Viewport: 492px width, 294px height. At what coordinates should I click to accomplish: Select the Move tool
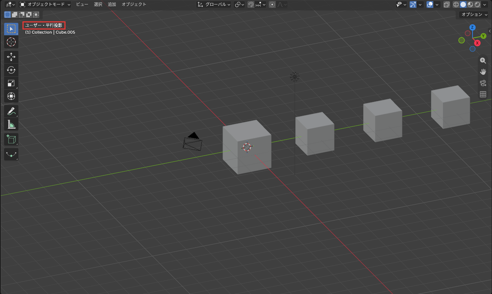tap(11, 57)
